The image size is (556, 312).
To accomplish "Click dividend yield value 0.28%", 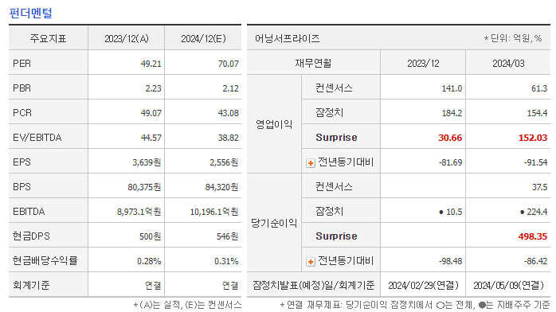I will point(149,261).
